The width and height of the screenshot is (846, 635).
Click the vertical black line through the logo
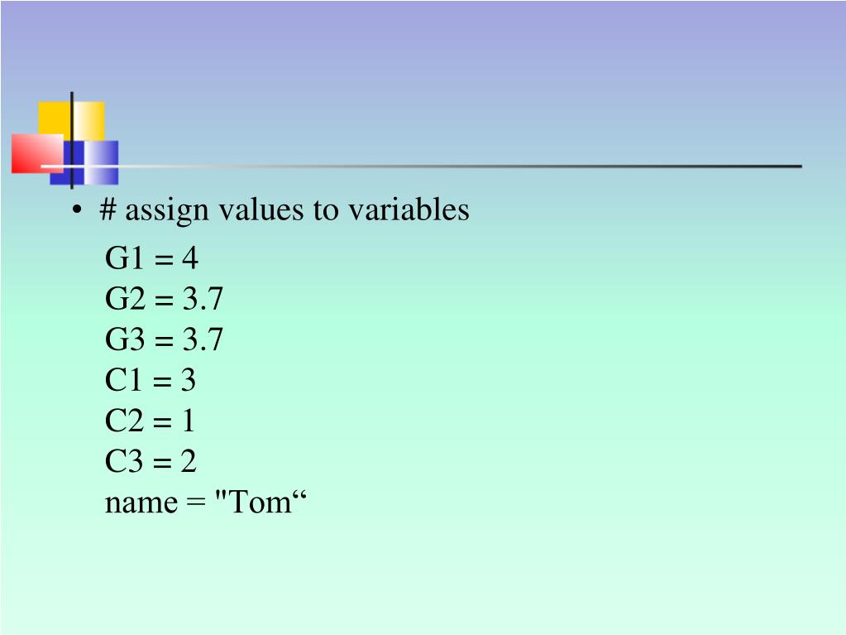[72, 141]
